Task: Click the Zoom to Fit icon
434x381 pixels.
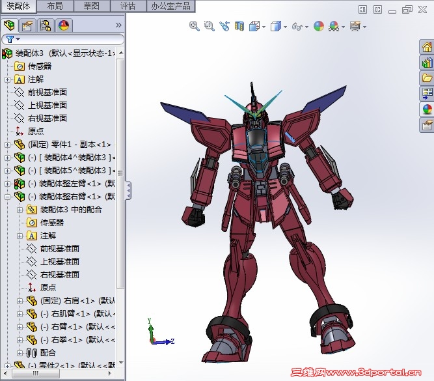Action: pyautogui.click(x=195, y=26)
